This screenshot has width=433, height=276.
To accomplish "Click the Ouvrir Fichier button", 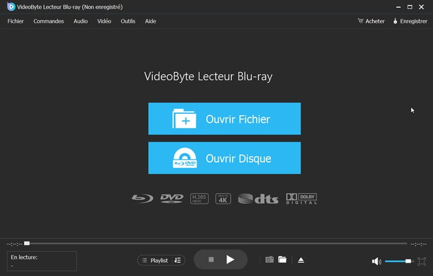I will point(225,119).
